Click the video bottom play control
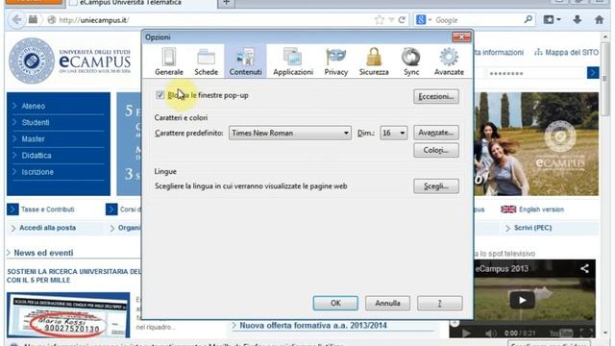The image size is (615, 346). [466, 334]
